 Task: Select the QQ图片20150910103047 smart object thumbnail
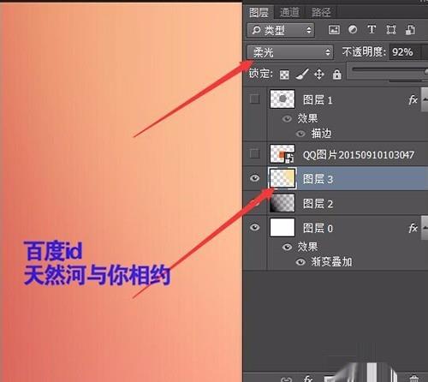coord(282,153)
